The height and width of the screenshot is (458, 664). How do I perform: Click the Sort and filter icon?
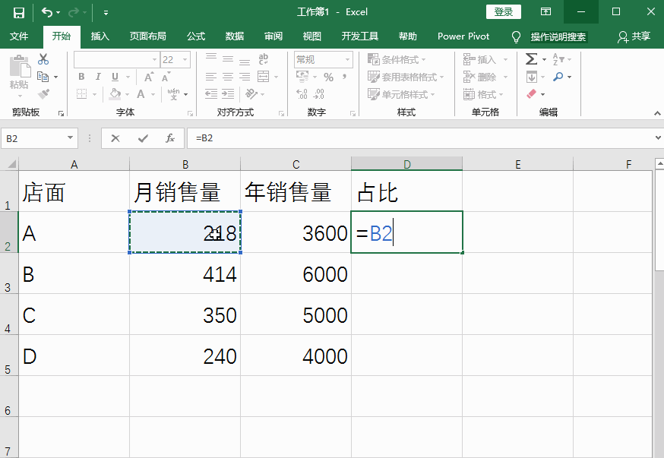[558, 59]
